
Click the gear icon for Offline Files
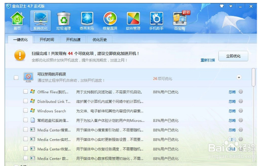(x=241, y=92)
